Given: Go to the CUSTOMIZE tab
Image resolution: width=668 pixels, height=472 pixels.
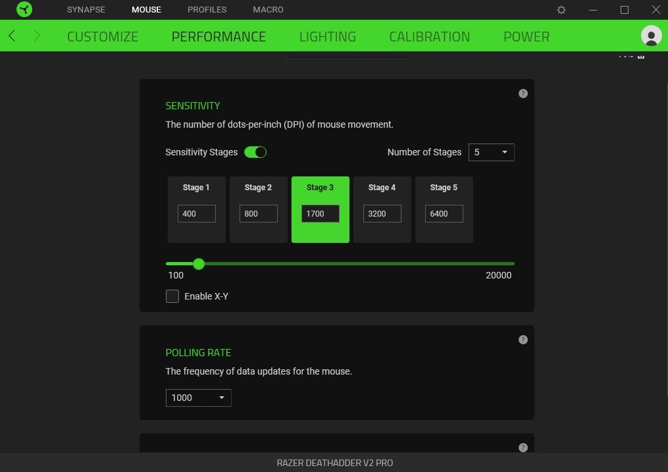Looking at the screenshot, I should click(103, 37).
